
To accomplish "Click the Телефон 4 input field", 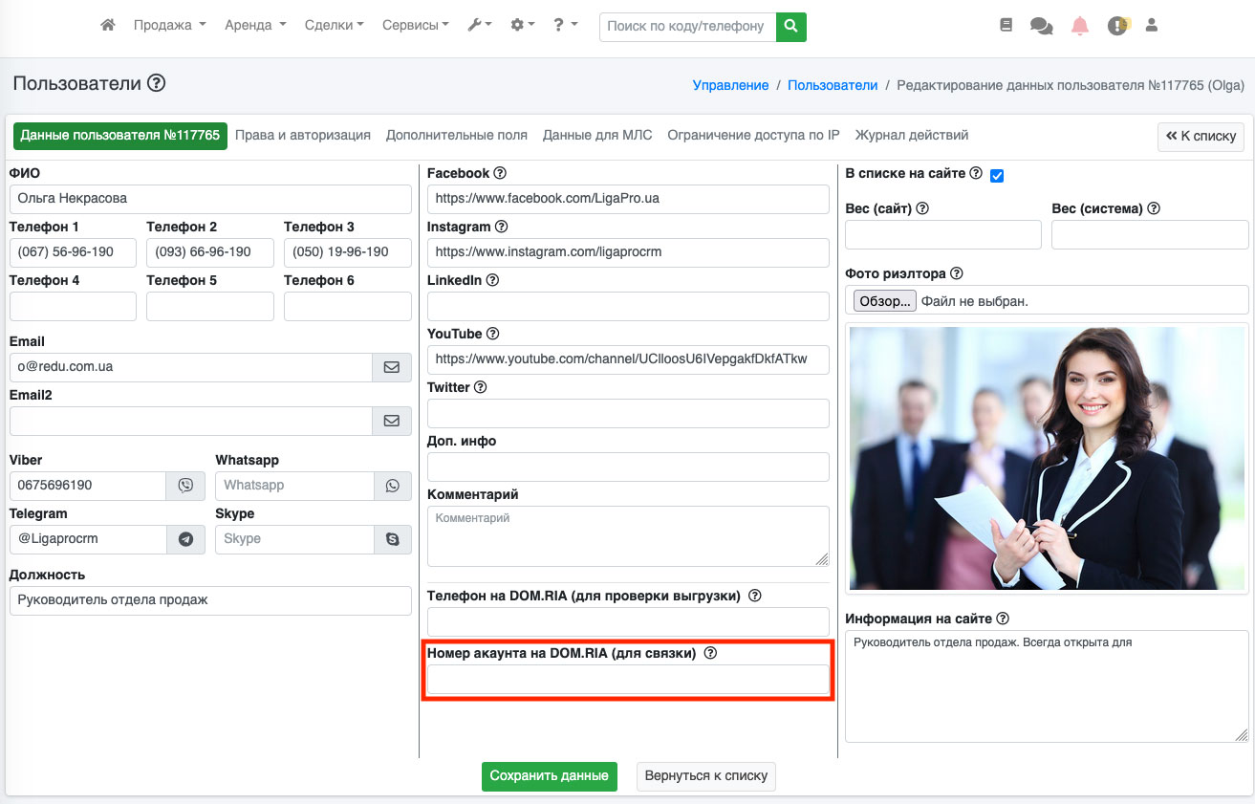I will point(73,306).
